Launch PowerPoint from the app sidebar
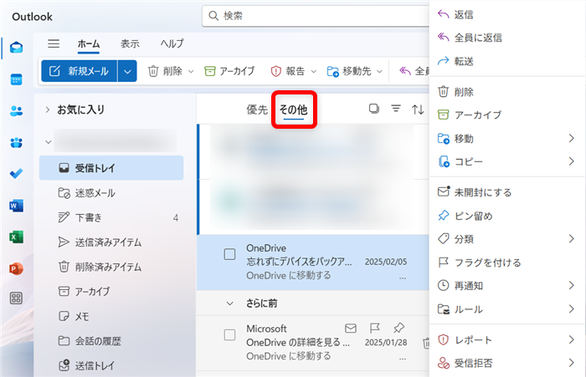586x377 pixels. [16, 267]
